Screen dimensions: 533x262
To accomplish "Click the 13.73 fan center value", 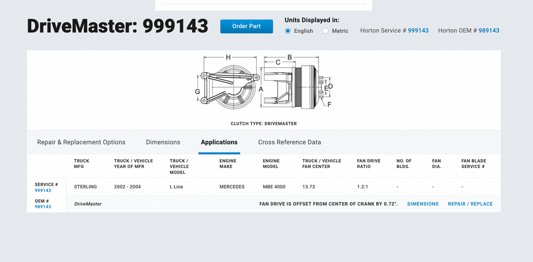I will [x=309, y=187].
